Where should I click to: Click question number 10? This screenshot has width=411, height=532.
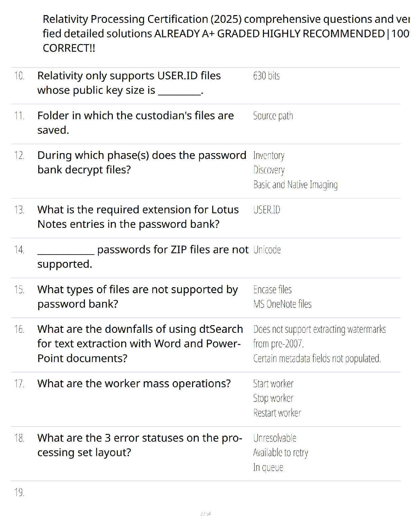tap(19, 76)
